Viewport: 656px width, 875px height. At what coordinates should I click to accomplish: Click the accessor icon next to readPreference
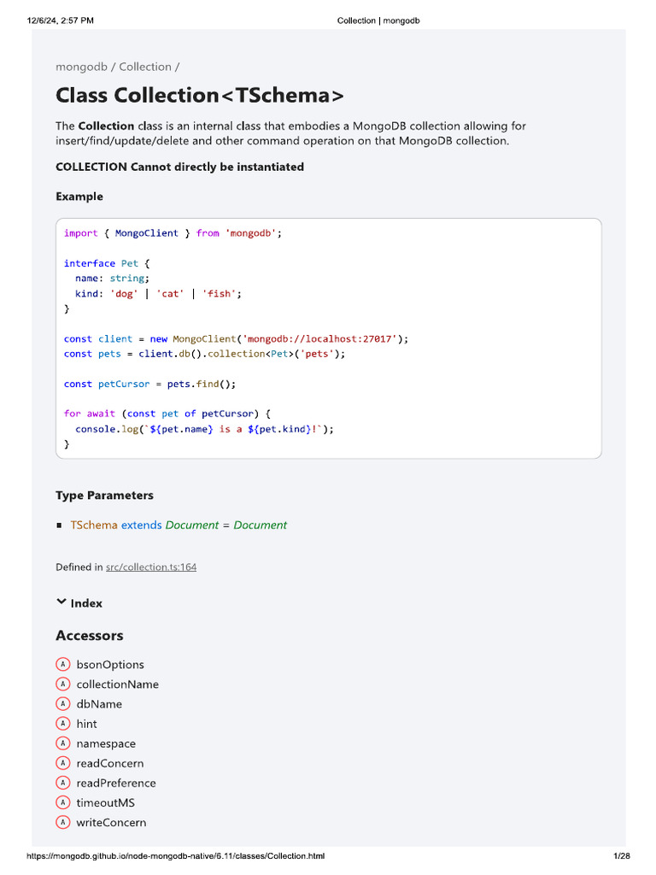click(62, 783)
